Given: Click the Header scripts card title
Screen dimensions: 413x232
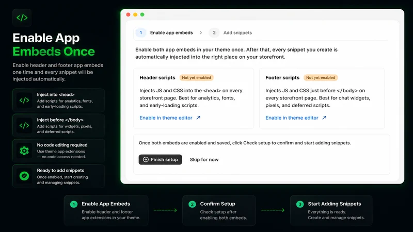Looking at the screenshot, I should point(157,78).
